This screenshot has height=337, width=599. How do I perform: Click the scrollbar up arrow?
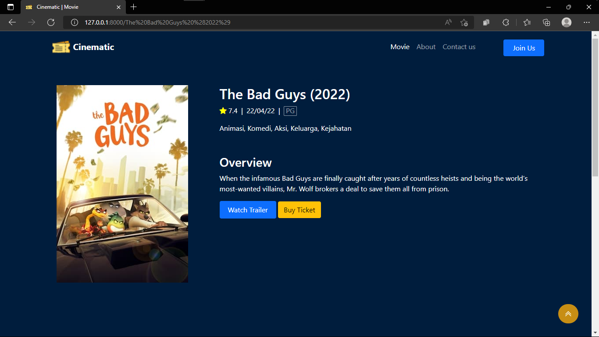[595, 35]
